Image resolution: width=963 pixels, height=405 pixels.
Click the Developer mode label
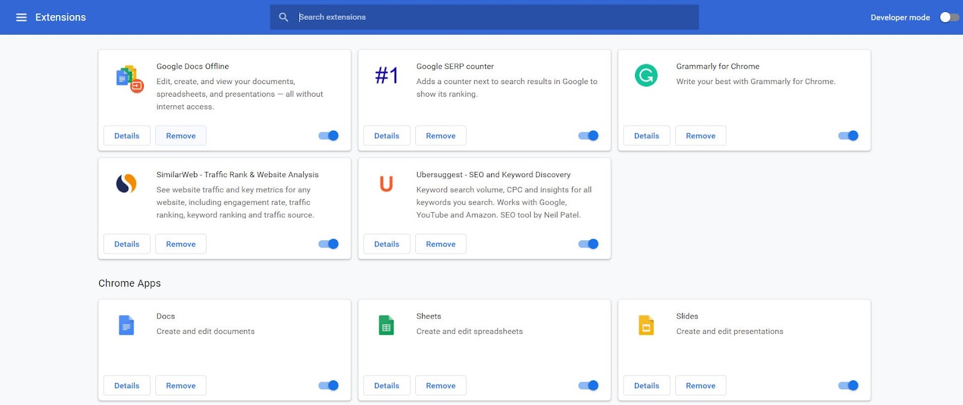[900, 17]
